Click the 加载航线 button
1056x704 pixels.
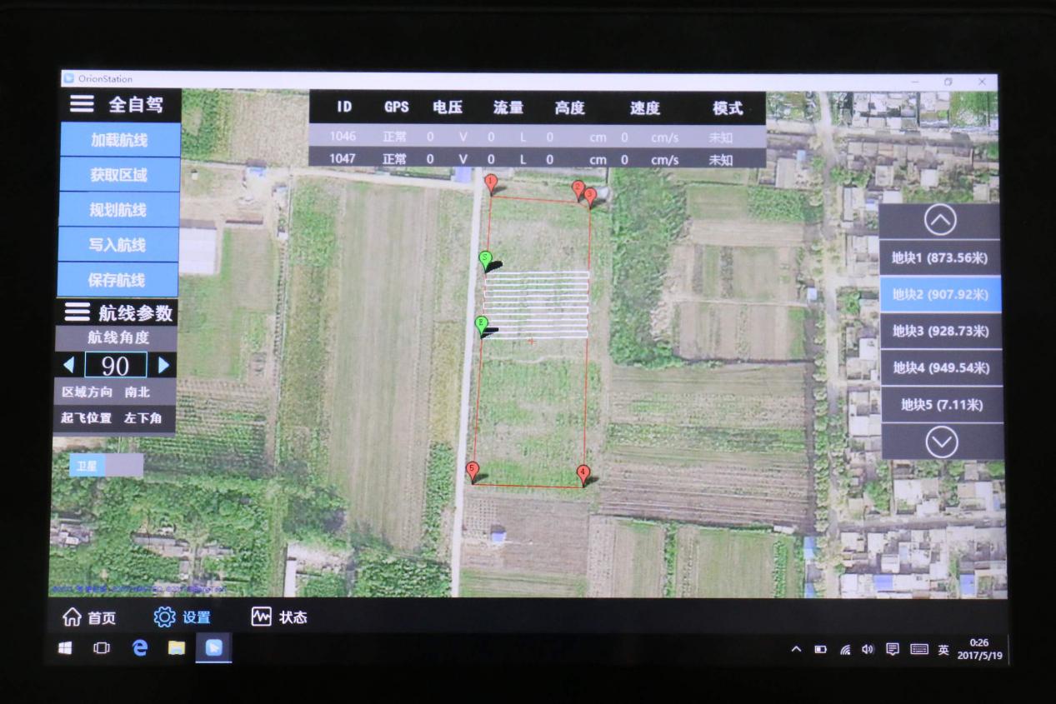119,140
